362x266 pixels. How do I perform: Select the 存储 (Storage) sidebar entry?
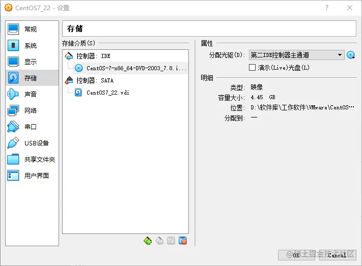pos(32,78)
